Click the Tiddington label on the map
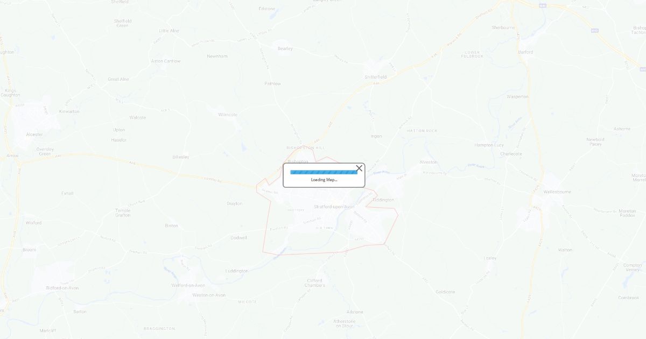 [383, 200]
